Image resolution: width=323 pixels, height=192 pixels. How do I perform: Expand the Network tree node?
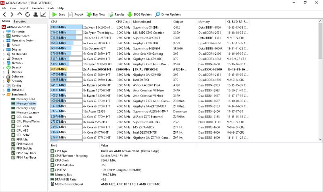click(4, 63)
